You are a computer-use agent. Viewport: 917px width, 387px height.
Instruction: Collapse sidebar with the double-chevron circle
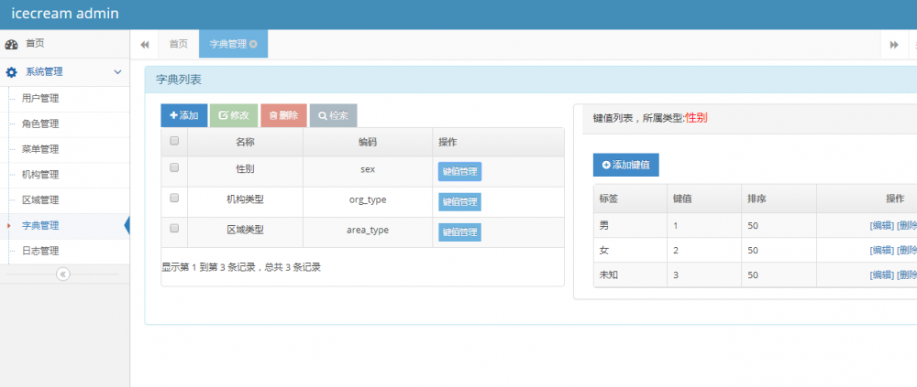tap(63, 274)
